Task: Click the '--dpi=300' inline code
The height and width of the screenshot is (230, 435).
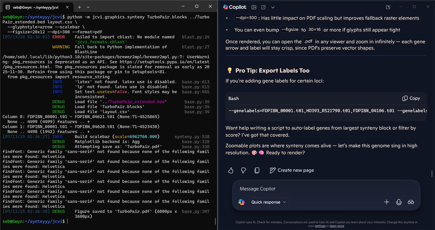Action: click(x=246, y=18)
